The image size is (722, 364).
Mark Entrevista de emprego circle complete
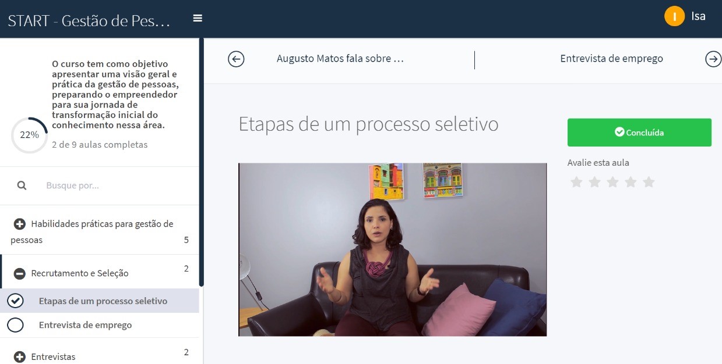(x=15, y=325)
